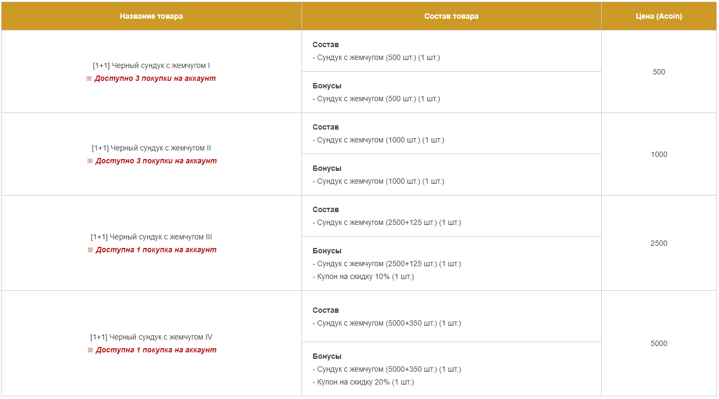Image resolution: width=719 pixels, height=399 pixels.
Task: Click '(2500+125 шт.)' line under chest III Состав
Action: pos(387,222)
